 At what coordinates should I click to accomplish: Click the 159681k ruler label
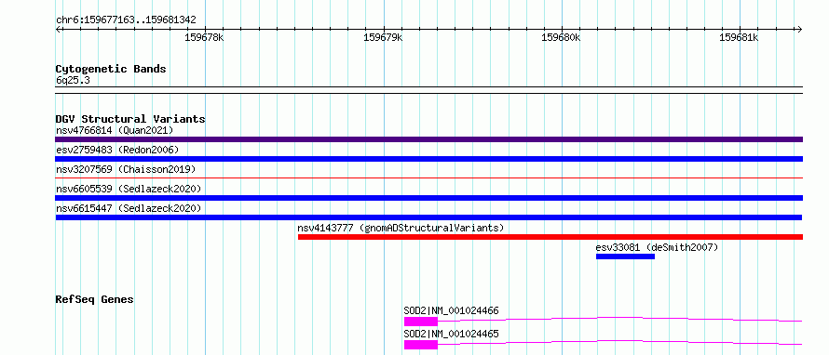pyautogui.click(x=740, y=37)
